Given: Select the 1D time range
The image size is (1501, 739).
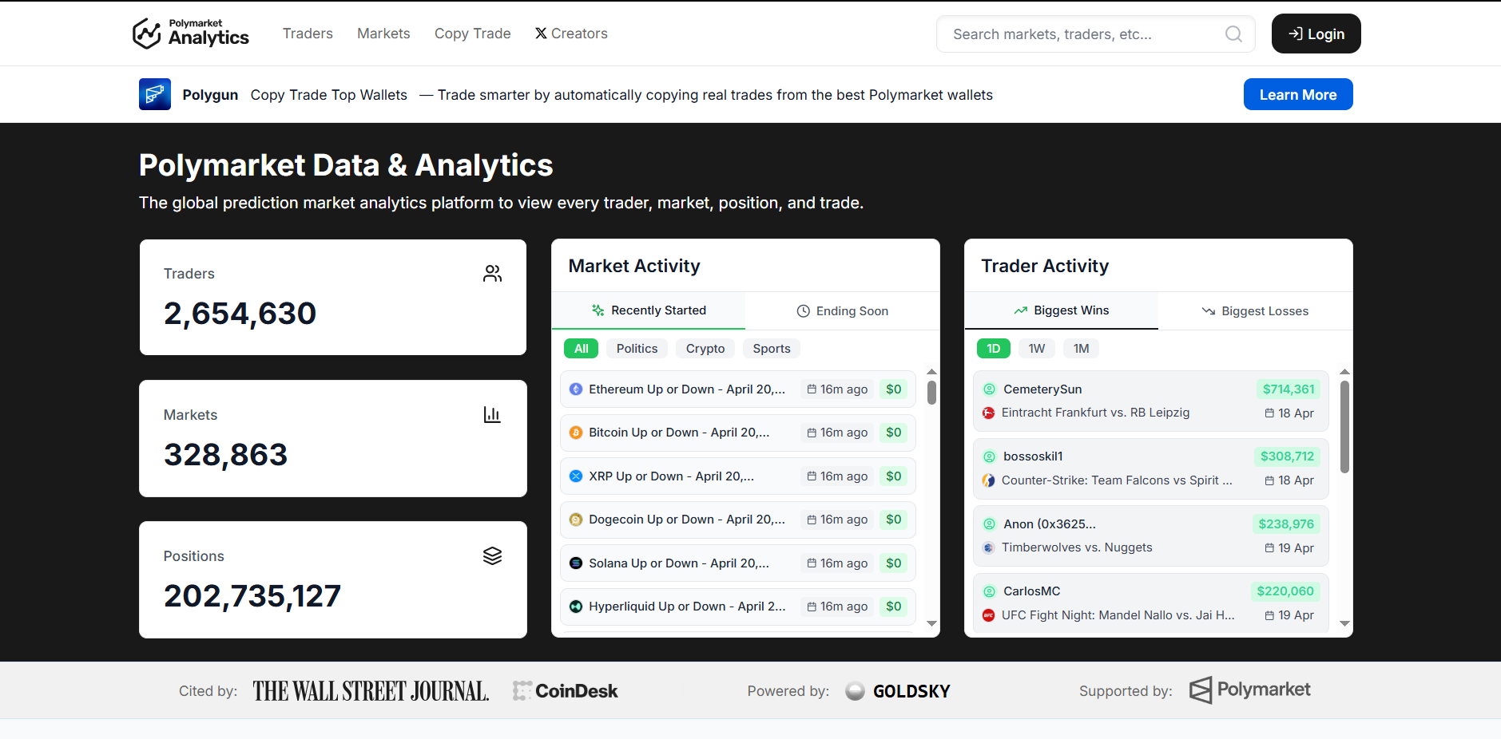Looking at the screenshot, I should click(x=994, y=349).
